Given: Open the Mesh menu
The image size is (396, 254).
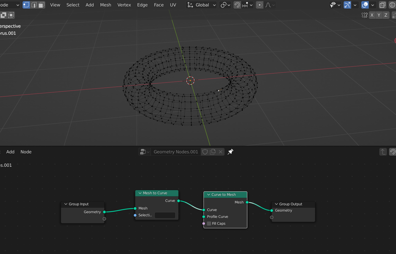Looking at the screenshot, I should pos(106,5).
